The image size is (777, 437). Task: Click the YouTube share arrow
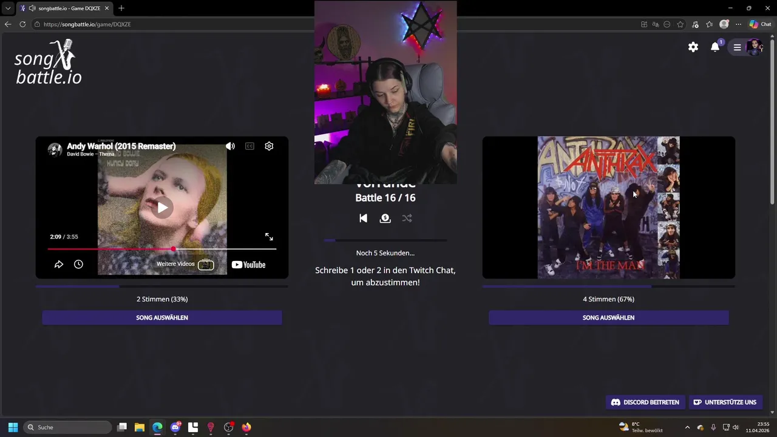[59, 265]
